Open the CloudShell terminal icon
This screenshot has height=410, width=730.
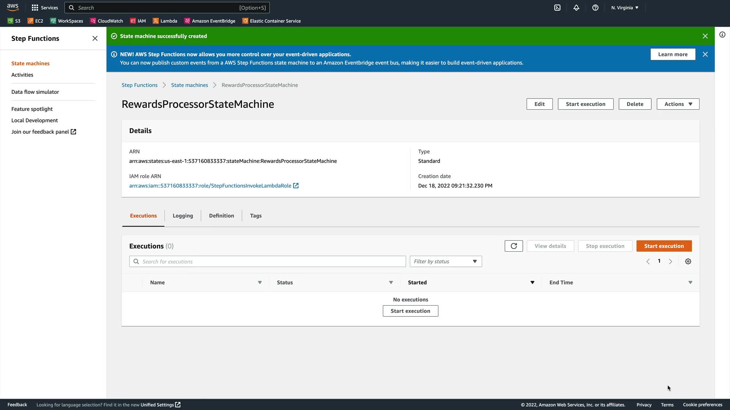pos(557,8)
